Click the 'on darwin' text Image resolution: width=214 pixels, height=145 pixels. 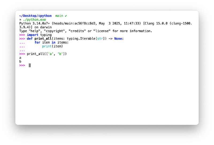(43, 27)
